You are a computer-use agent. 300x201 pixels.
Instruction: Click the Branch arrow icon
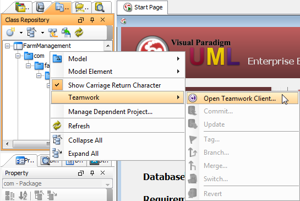click(193, 153)
